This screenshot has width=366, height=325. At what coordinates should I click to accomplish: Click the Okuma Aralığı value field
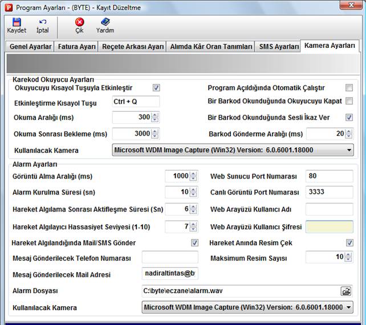[x=132, y=117]
